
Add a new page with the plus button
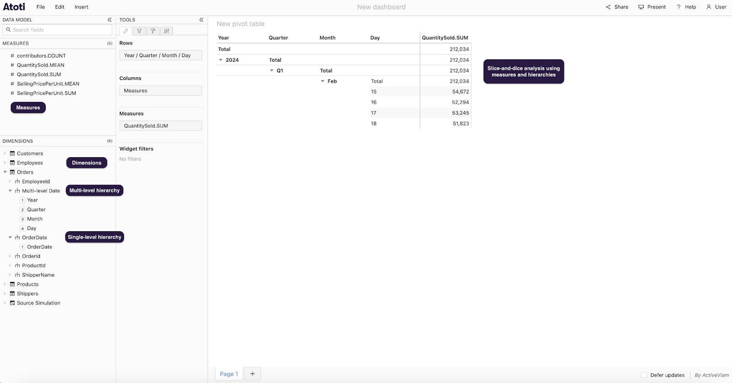pos(253,374)
